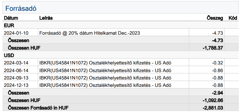Select the Hitelkamat Dec.-2023 description cell
This screenshot has width=241, height=112.
113,33
